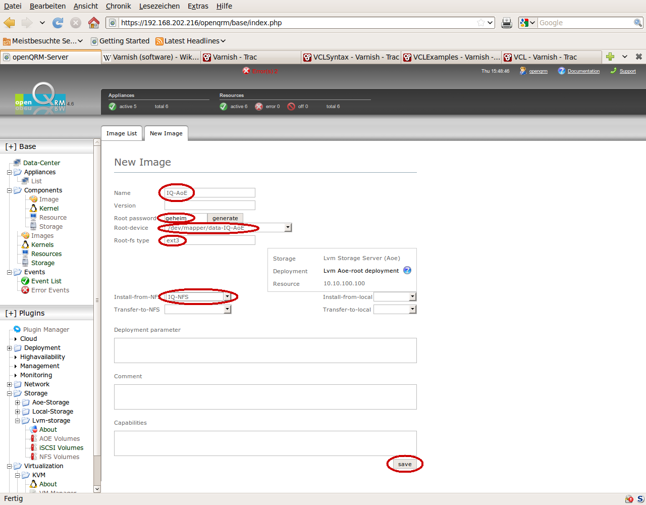Open the Install-from-local dropdown
This screenshot has width=646, height=505.
coord(412,297)
